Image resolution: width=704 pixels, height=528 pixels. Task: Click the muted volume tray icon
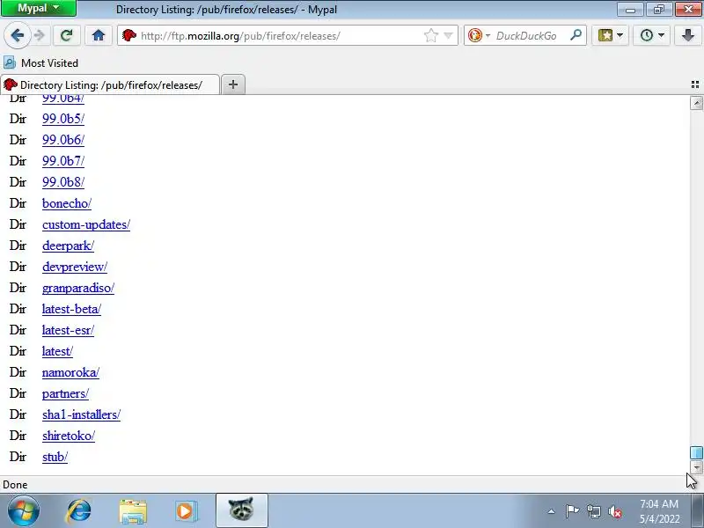point(614,511)
